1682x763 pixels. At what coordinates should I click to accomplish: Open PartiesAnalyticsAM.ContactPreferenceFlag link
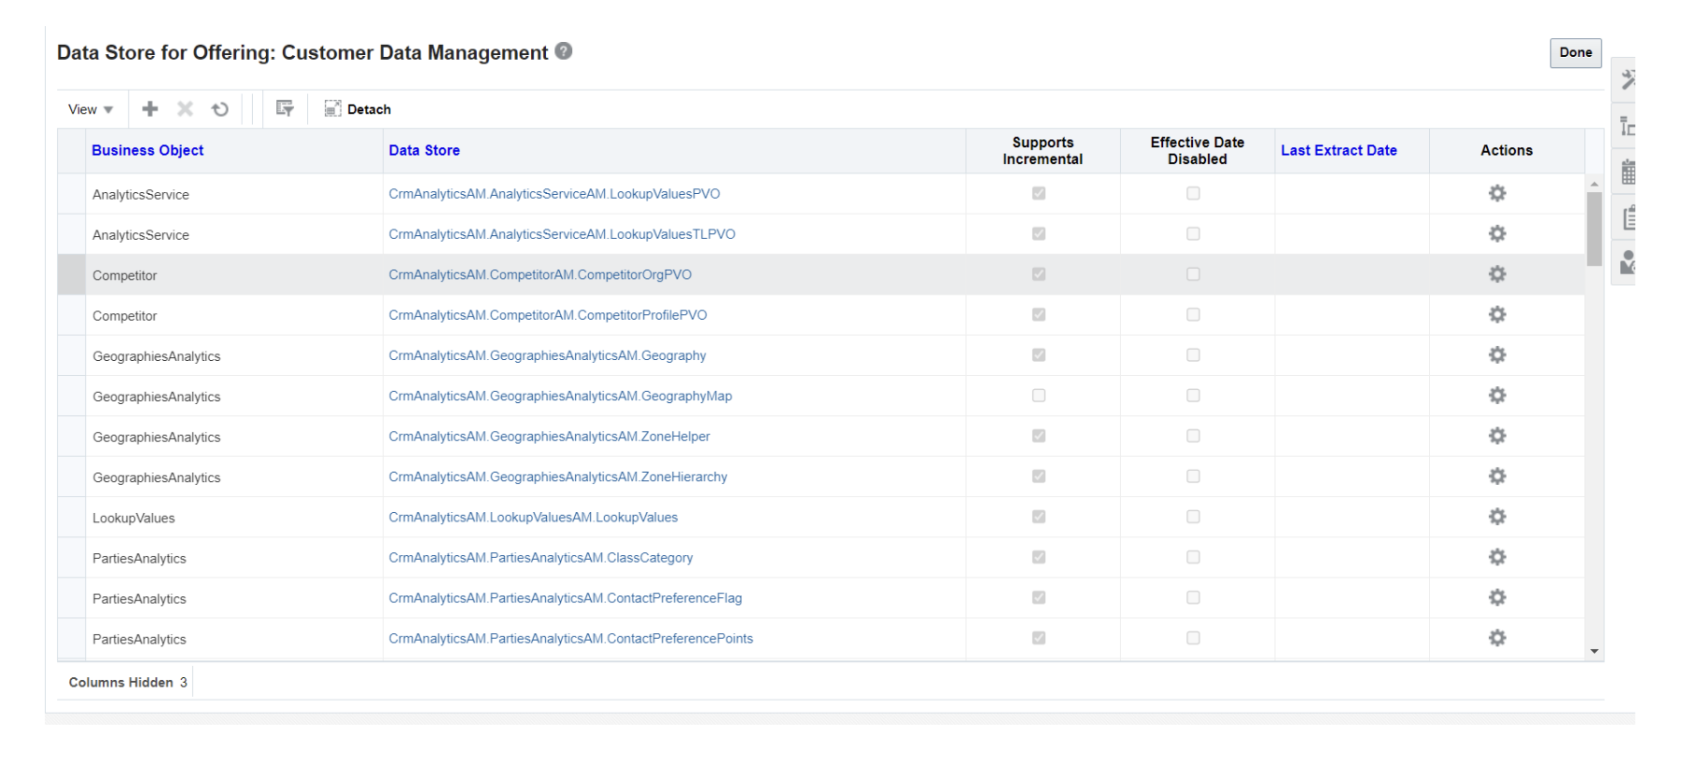(566, 598)
